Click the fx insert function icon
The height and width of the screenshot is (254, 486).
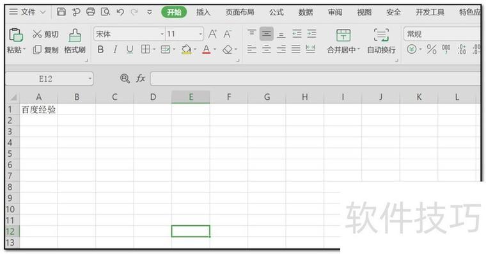pyautogui.click(x=141, y=79)
